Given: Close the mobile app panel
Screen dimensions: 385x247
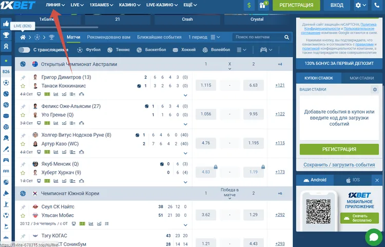Looking at the screenshot, I should point(377,180).
